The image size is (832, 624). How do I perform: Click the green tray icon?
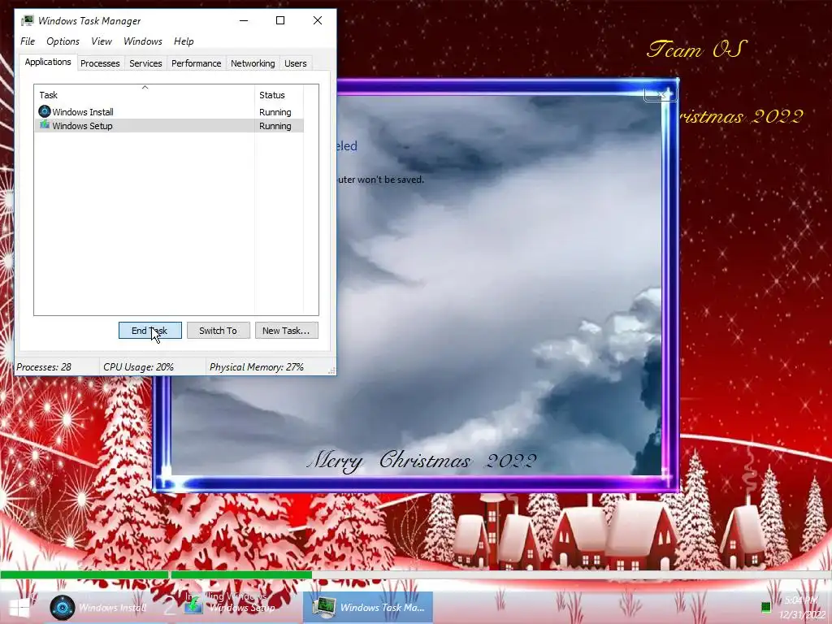point(765,607)
